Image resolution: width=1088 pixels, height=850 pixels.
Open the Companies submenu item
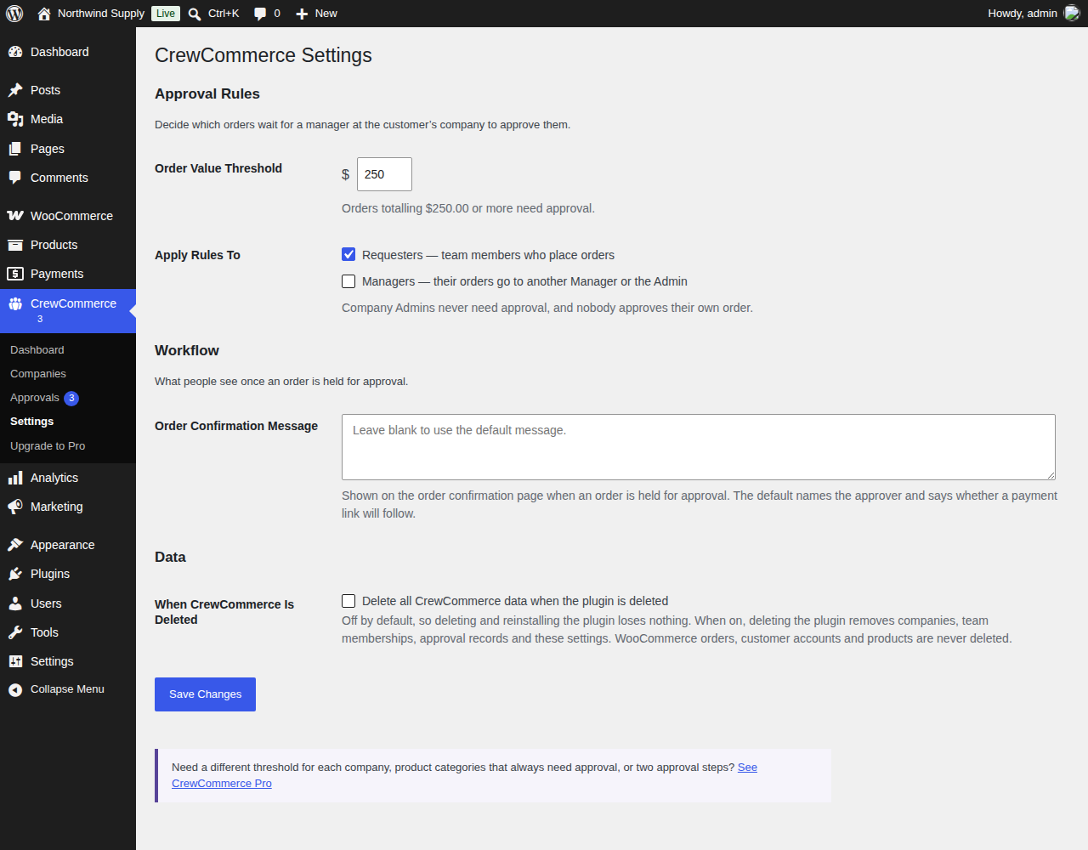(38, 374)
